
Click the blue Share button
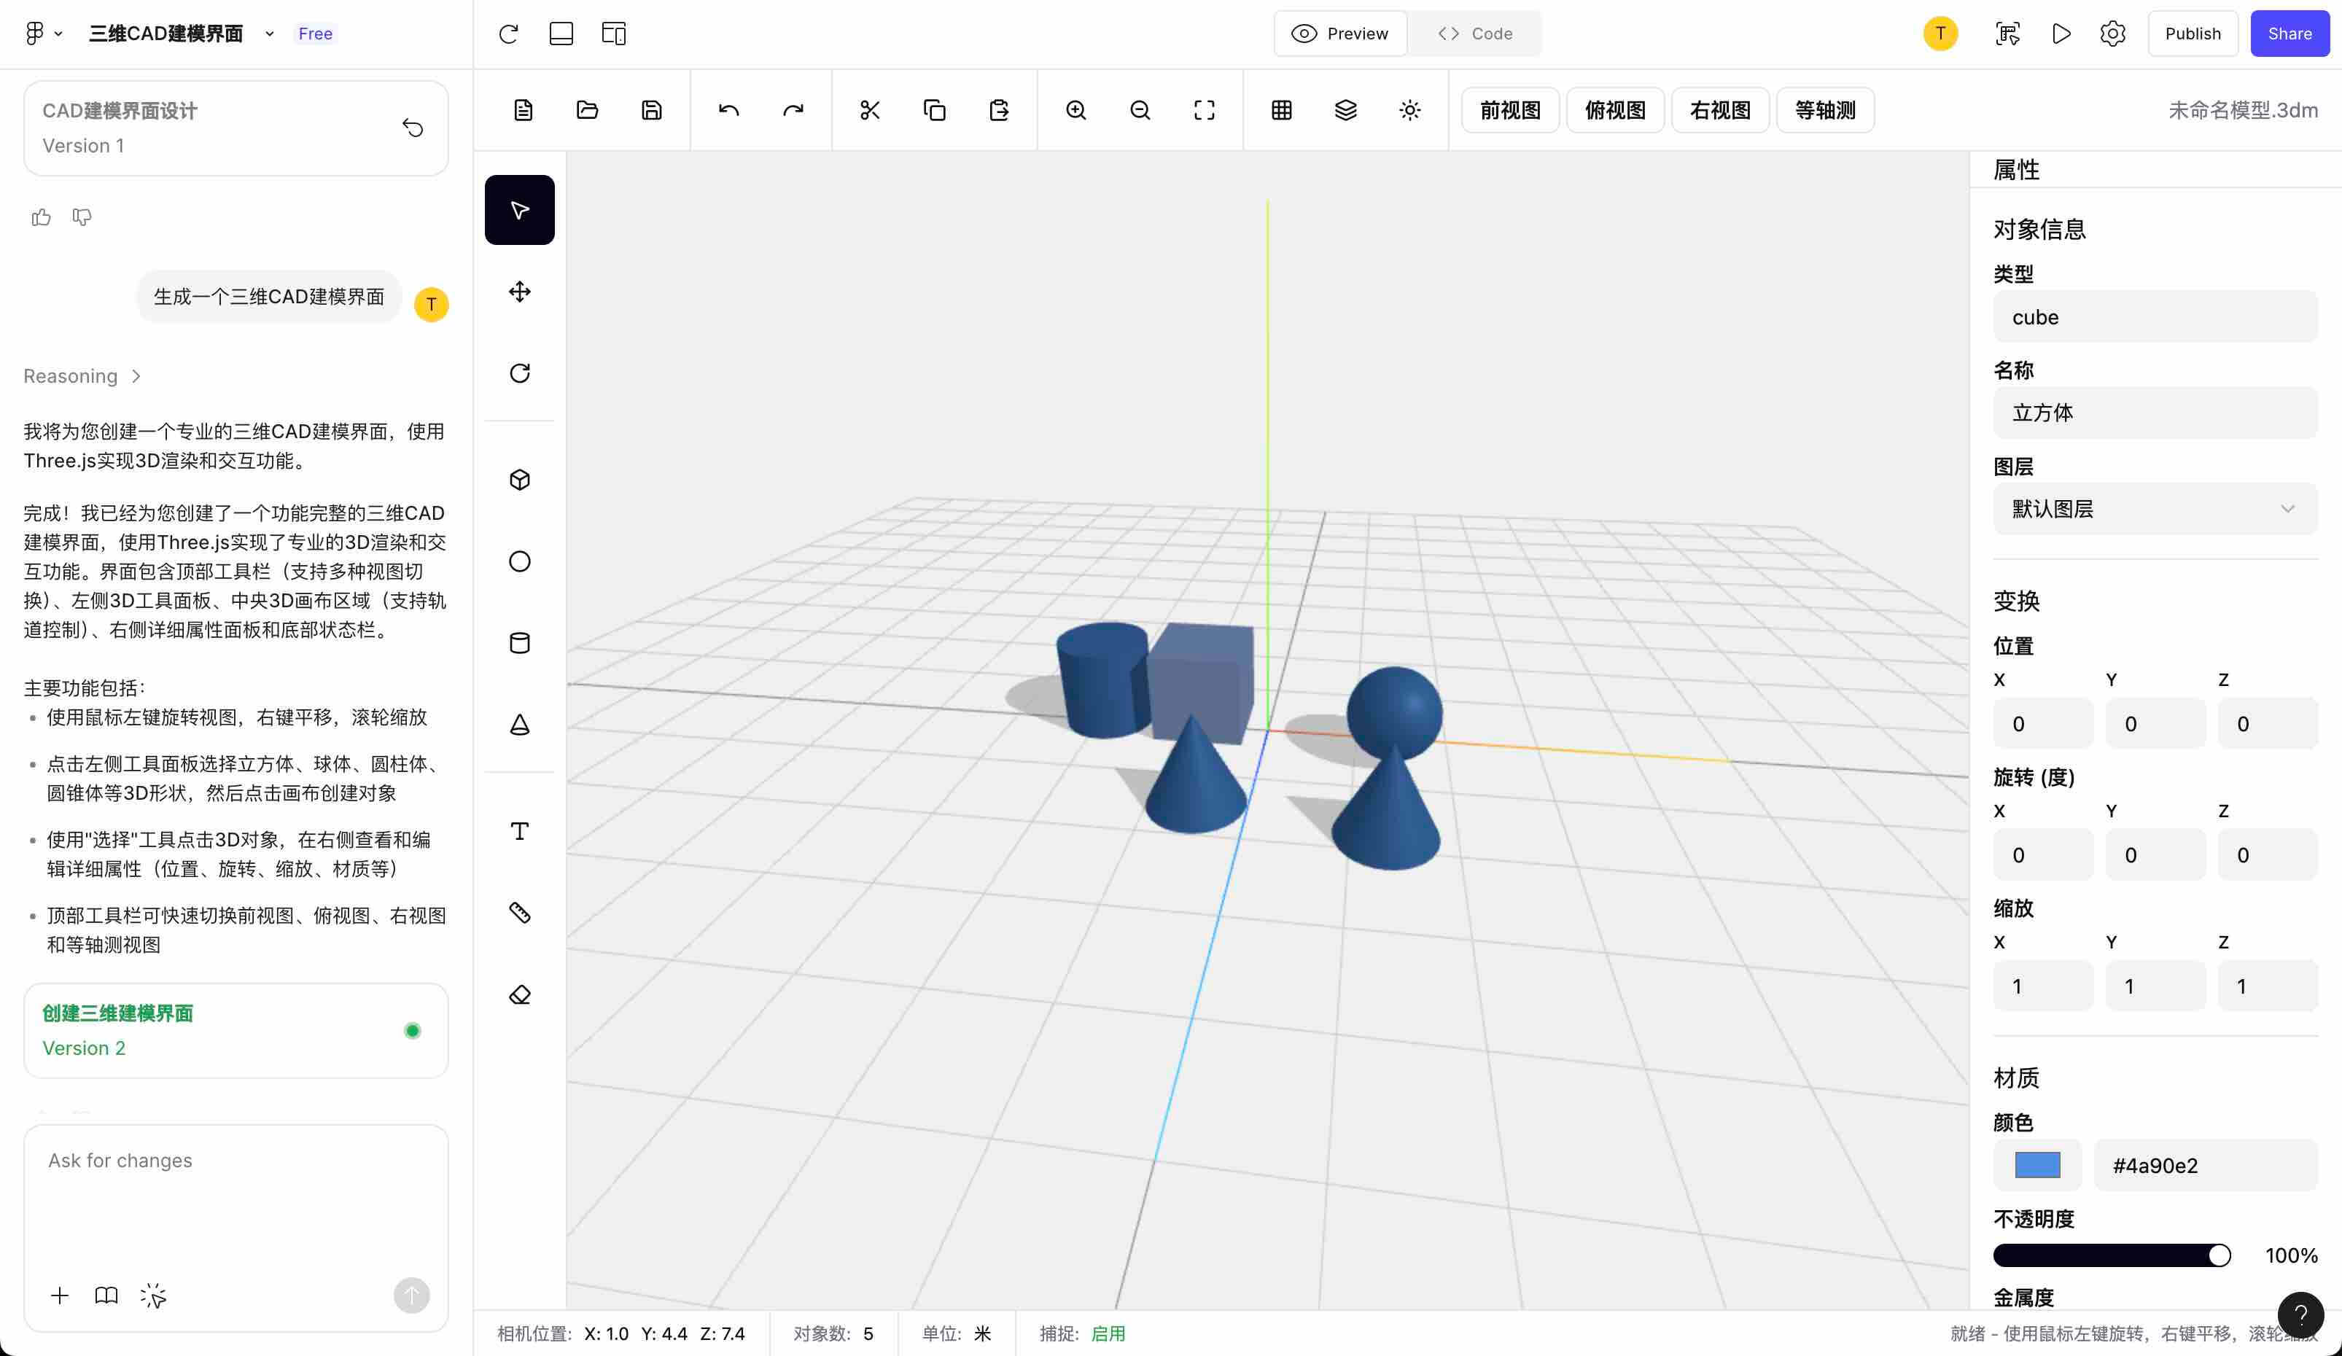[2289, 34]
